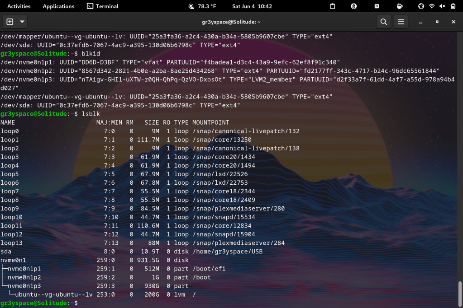463x308 pixels.
Task: Click the tray icon left of the coffee cup
Action: pos(377,6)
